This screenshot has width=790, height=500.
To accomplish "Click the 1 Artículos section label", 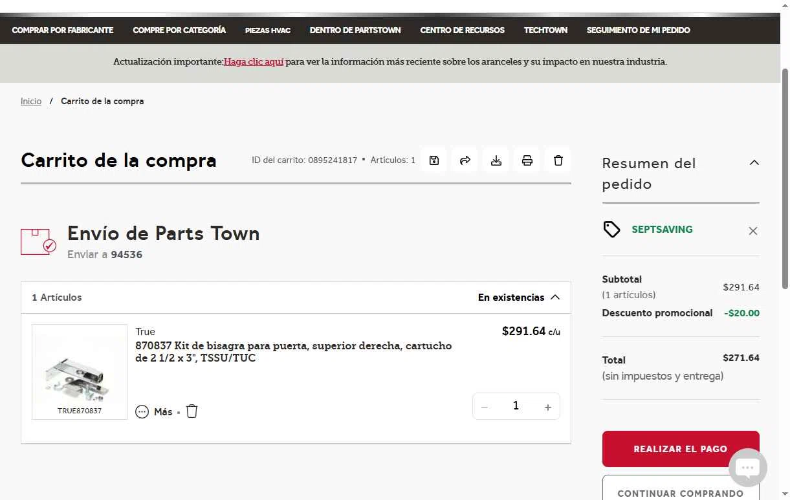I will pyautogui.click(x=57, y=298).
